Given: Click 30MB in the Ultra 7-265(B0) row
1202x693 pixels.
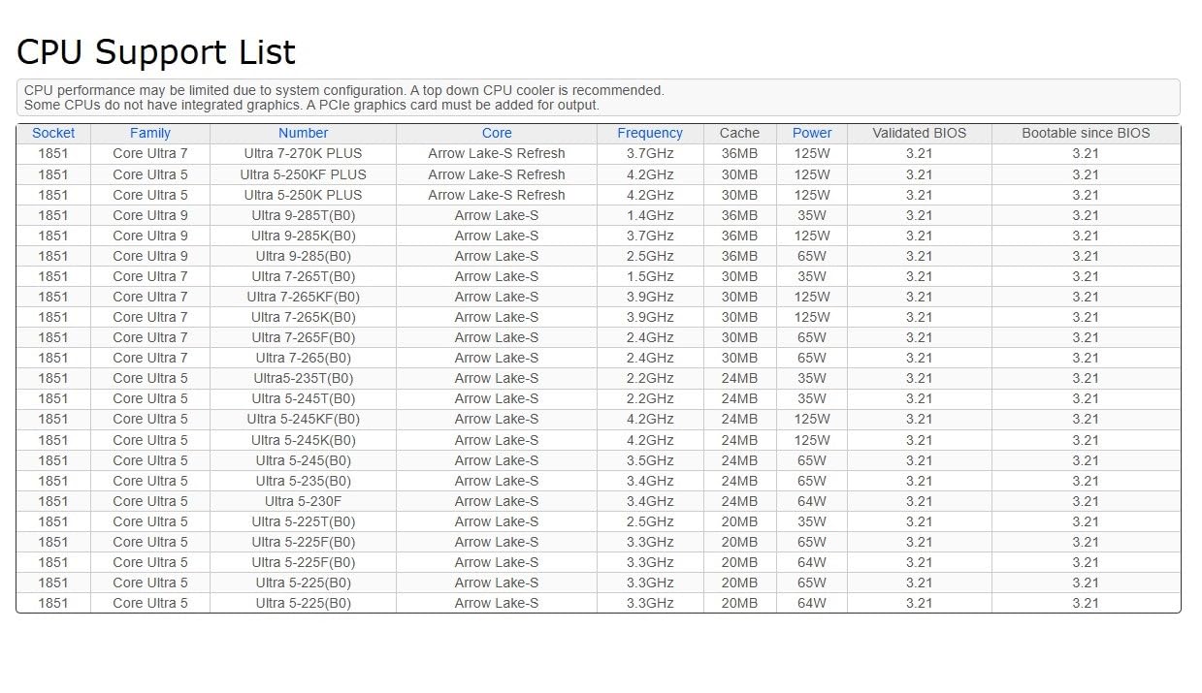Looking at the screenshot, I should [739, 358].
